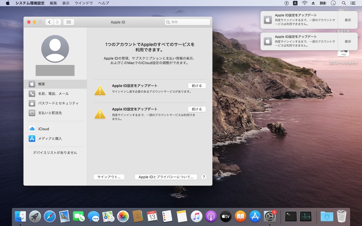Click the Spotlight search icon in menu bar
Screen dimensions: 362x226
coord(344,3)
